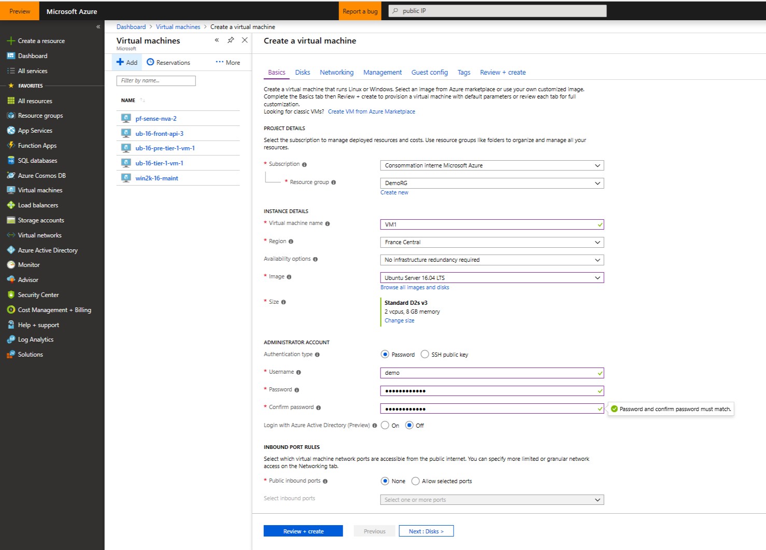Click the info icon beside Subscription
The width and height of the screenshot is (766, 550).
pyautogui.click(x=304, y=165)
